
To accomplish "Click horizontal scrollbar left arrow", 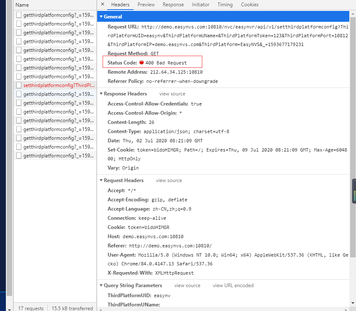I will 101,309.
